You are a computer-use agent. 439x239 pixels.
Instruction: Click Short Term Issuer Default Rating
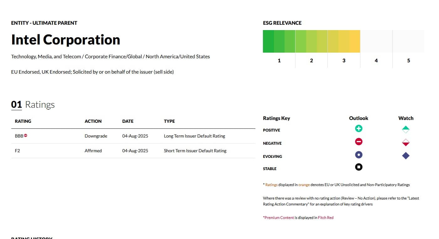pos(195,151)
